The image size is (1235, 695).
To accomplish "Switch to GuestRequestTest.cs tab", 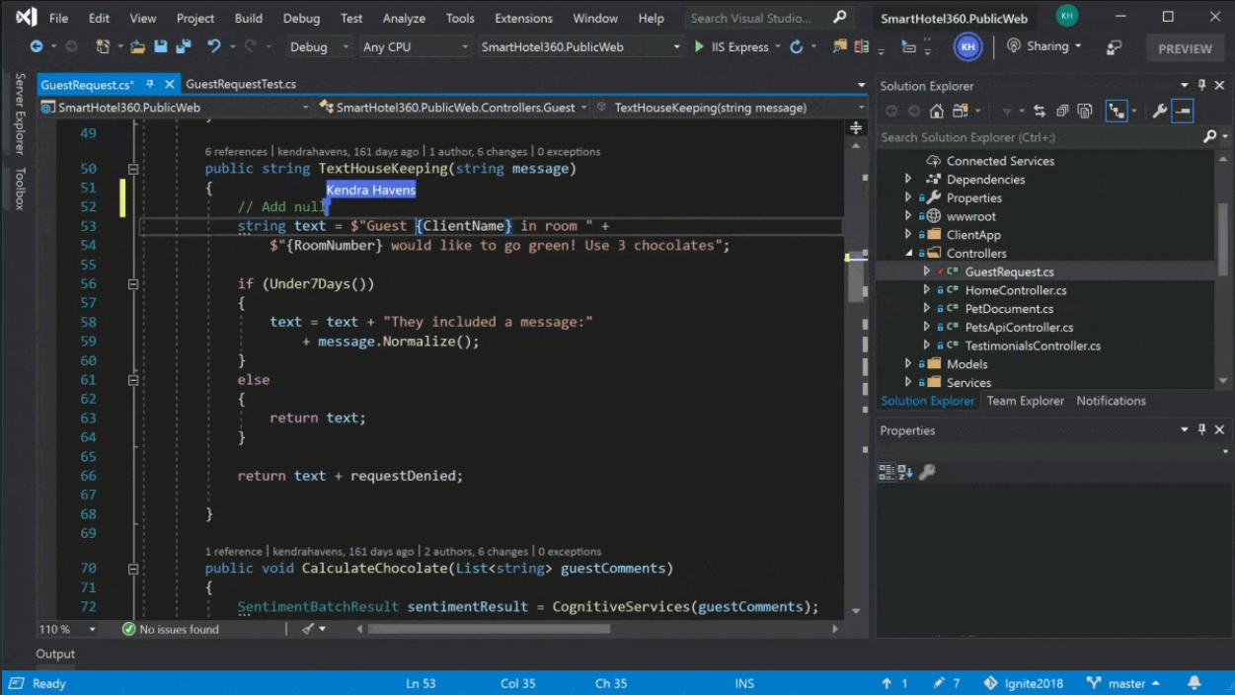I will pos(241,85).
